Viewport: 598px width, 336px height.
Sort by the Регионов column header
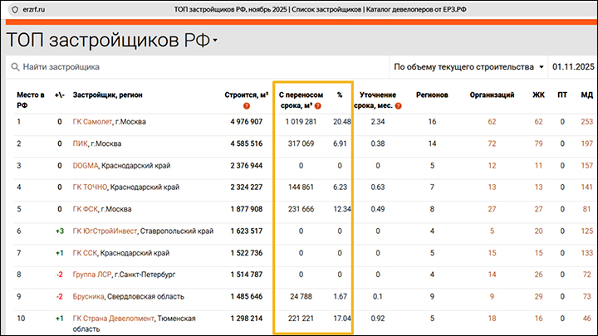point(432,95)
